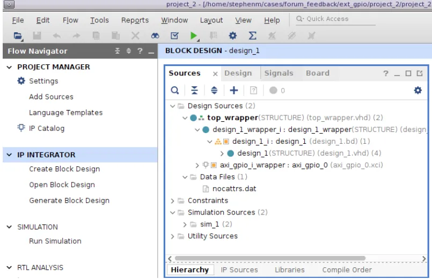Image resolution: width=432 pixels, height=279 pixels.
Task: Switch to the Signals tab
Action: [x=279, y=74]
